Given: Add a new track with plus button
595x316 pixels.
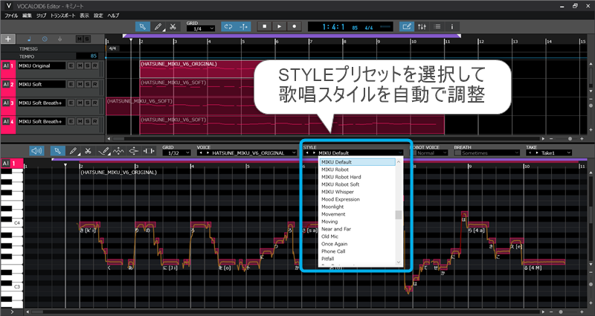Looking at the screenshot, I should pyautogui.click(x=8, y=39).
